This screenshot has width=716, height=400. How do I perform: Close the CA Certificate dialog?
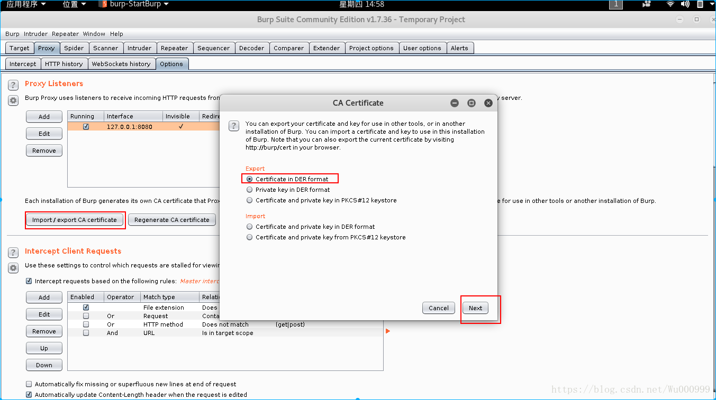[x=488, y=103]
